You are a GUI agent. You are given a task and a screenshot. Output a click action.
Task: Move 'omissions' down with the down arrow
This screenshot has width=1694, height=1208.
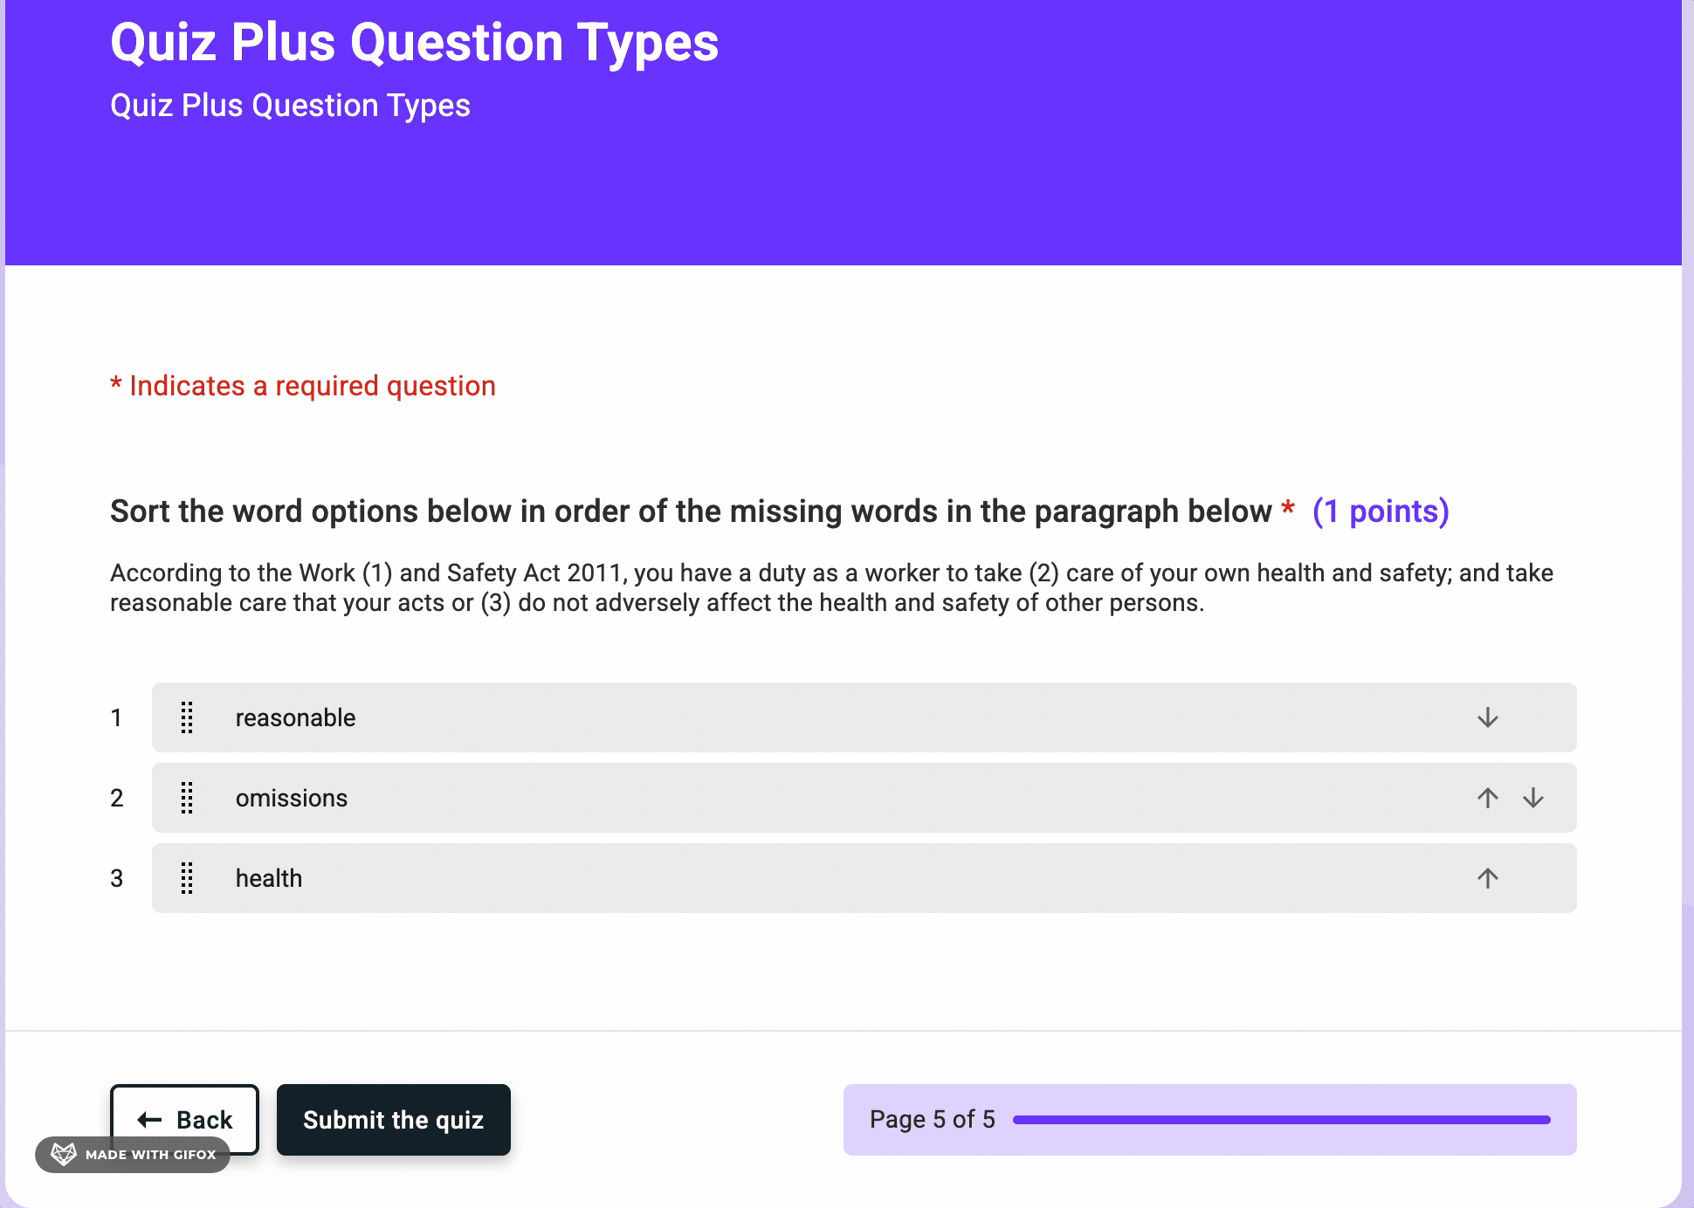point(1533,798)
